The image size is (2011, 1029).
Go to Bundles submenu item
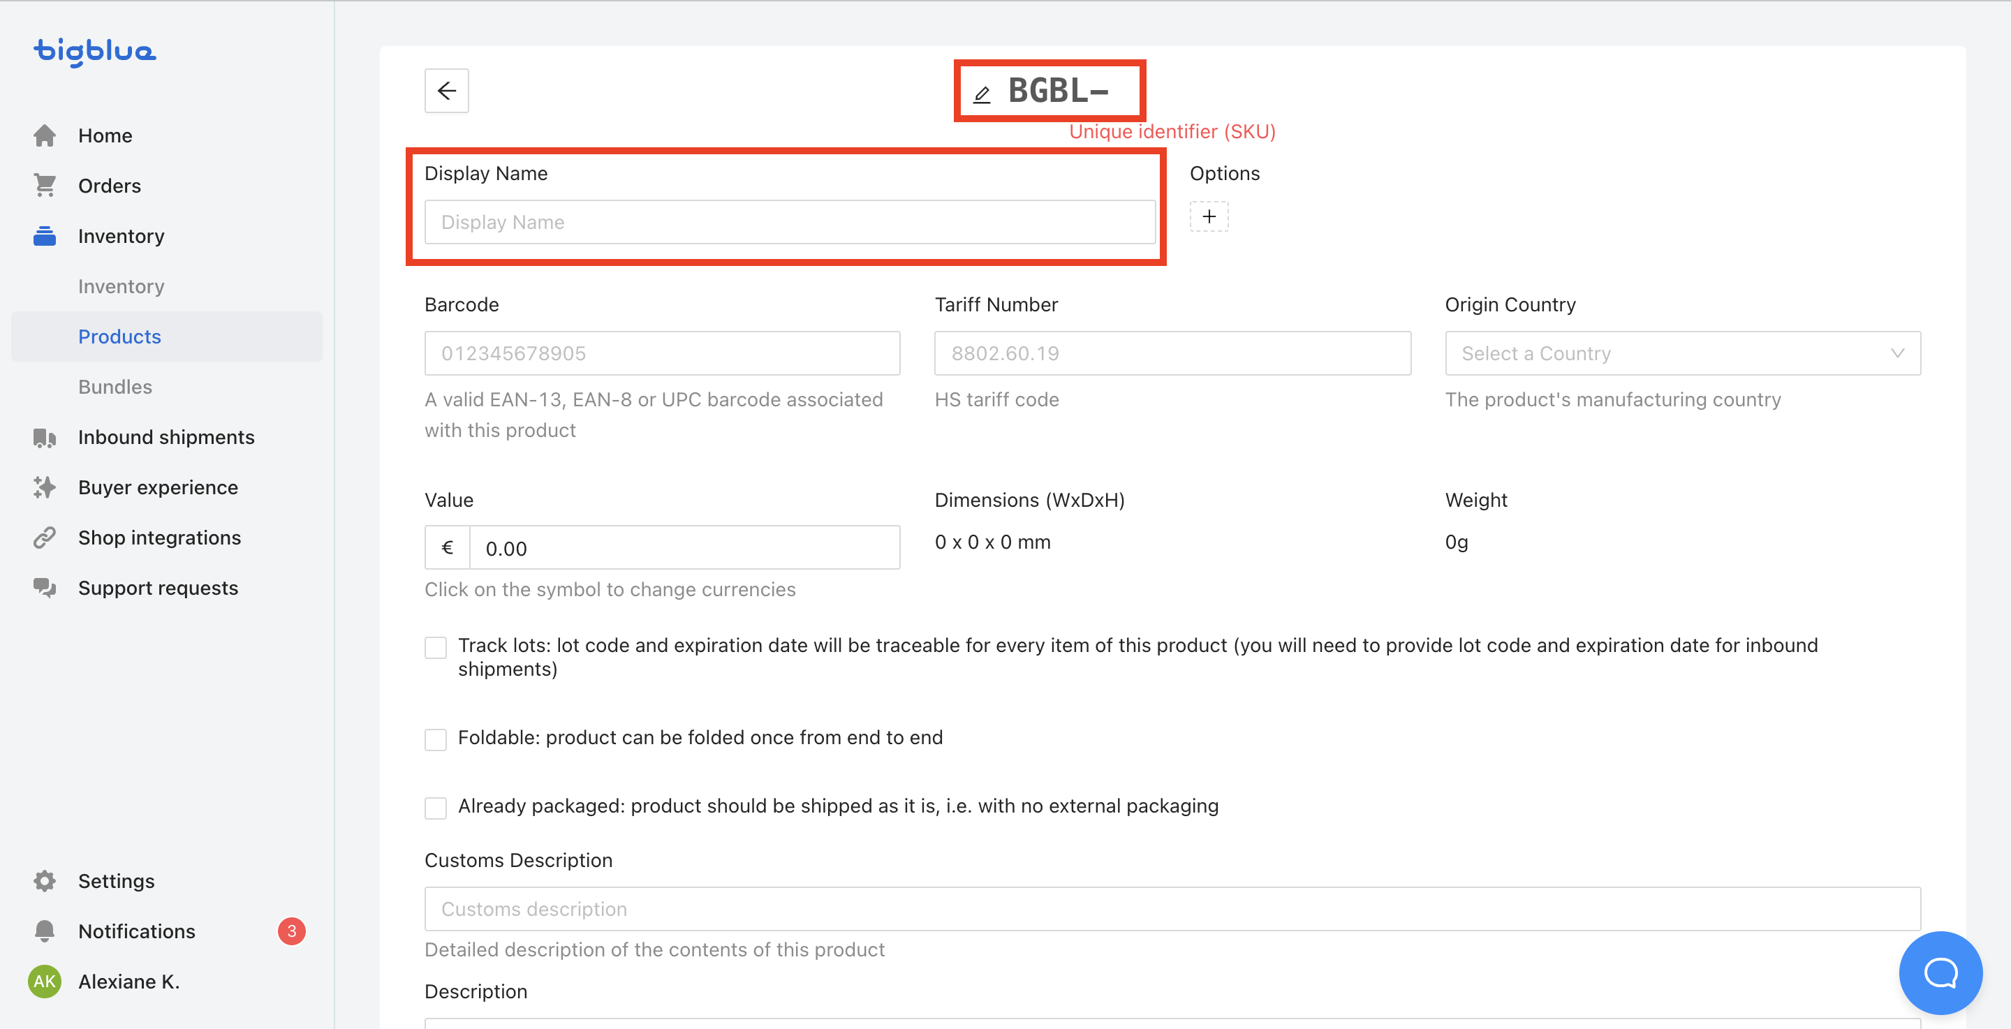[x=115, y=387]
